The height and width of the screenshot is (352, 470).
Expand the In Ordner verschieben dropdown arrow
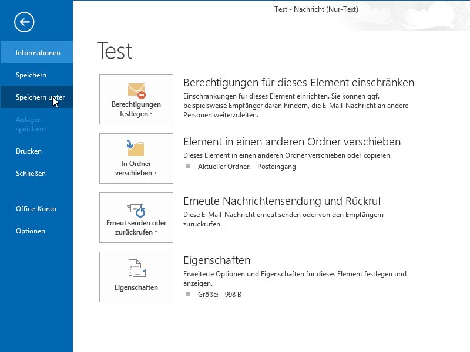pos(155,173)
